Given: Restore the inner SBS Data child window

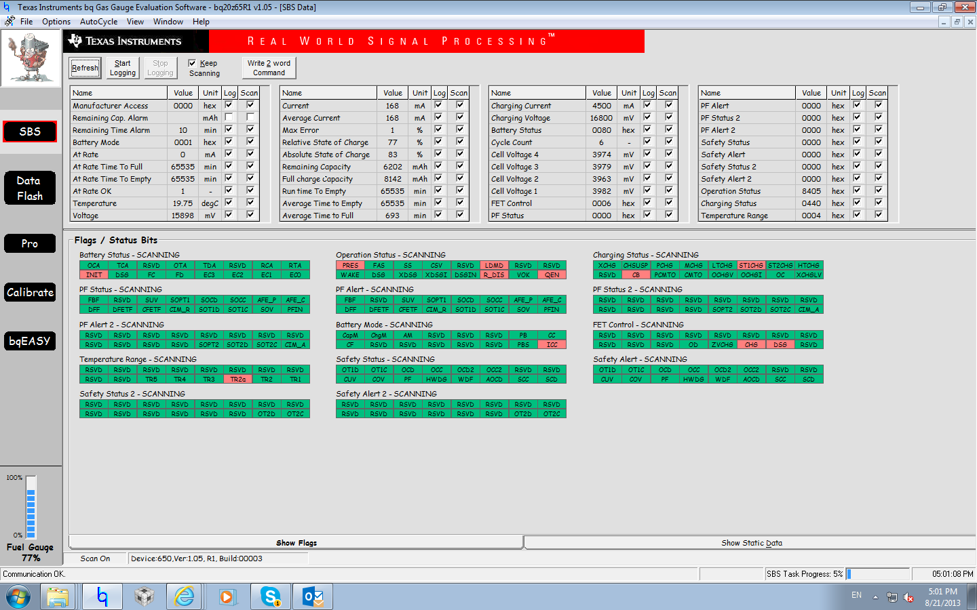Looking at the screenshot, I should [x=957, y=22].
